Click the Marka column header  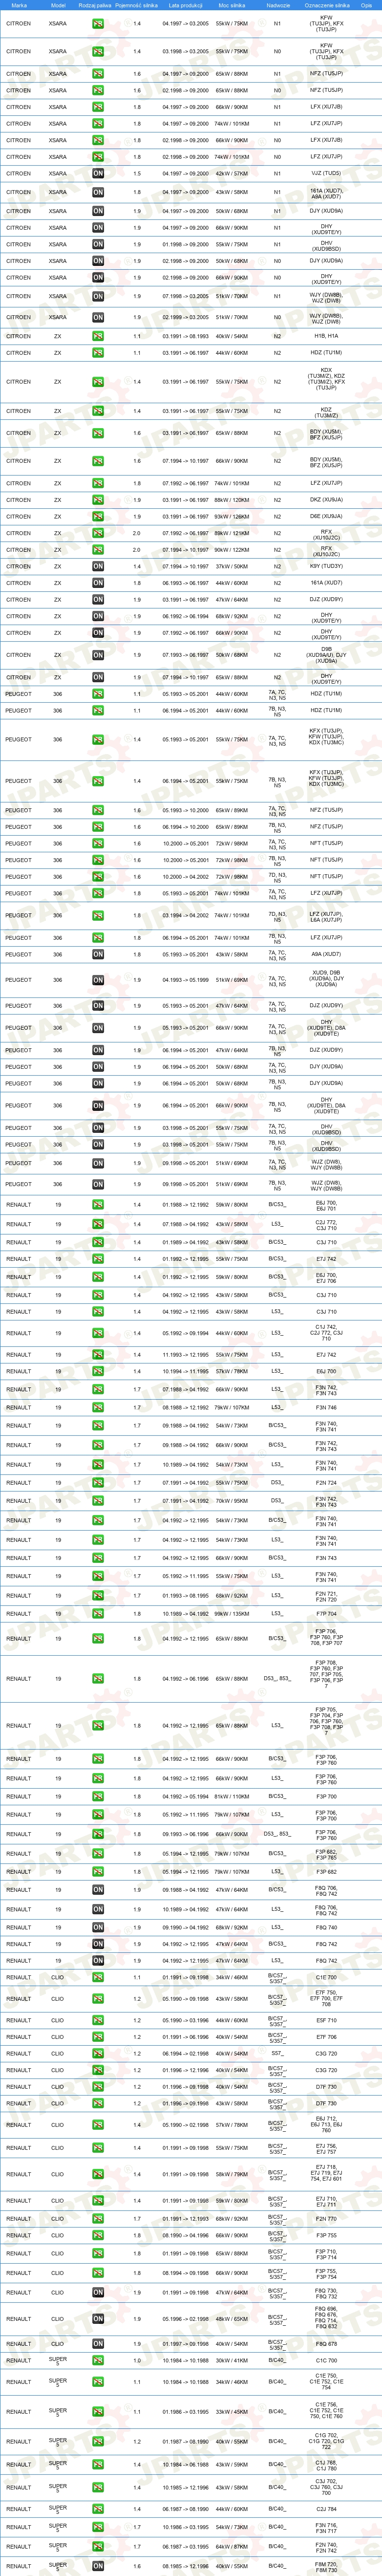click(19, 5)
